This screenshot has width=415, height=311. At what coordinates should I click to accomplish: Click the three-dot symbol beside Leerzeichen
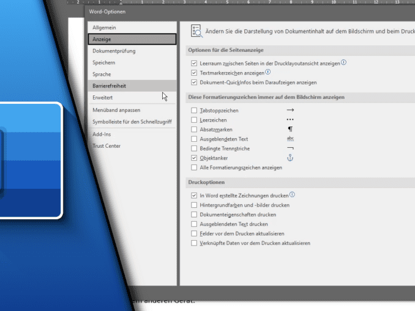[290, 119]
